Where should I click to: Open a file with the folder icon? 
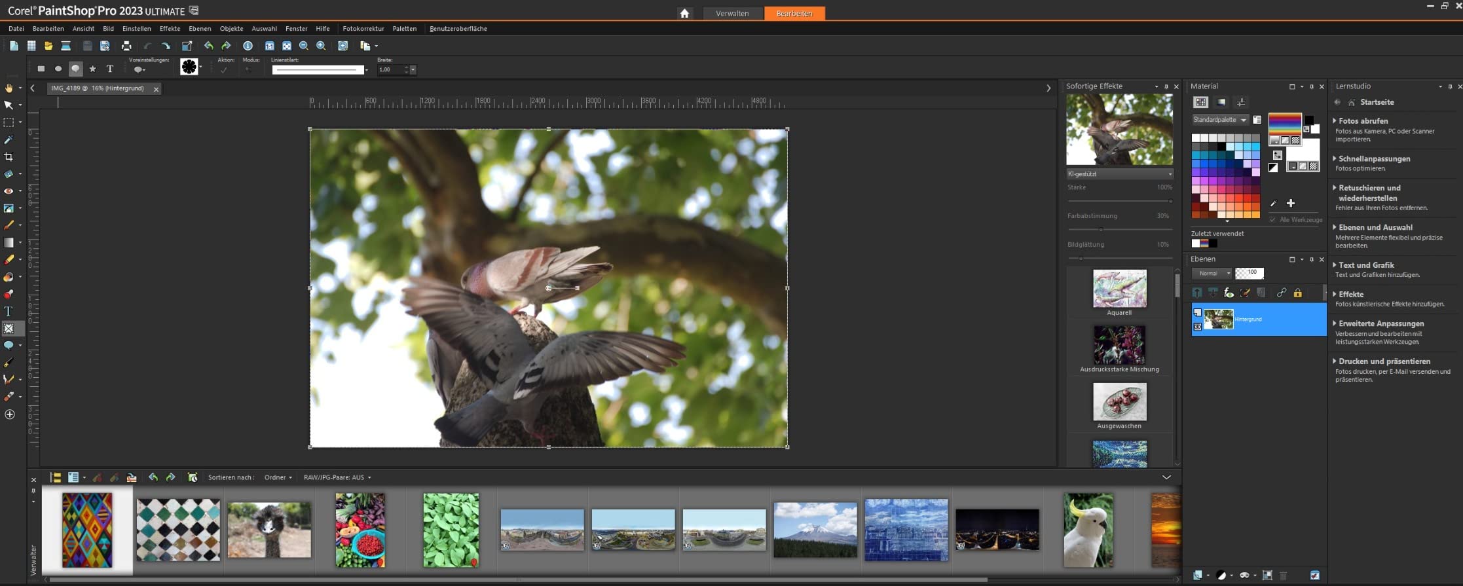click(x=48, y=46)
